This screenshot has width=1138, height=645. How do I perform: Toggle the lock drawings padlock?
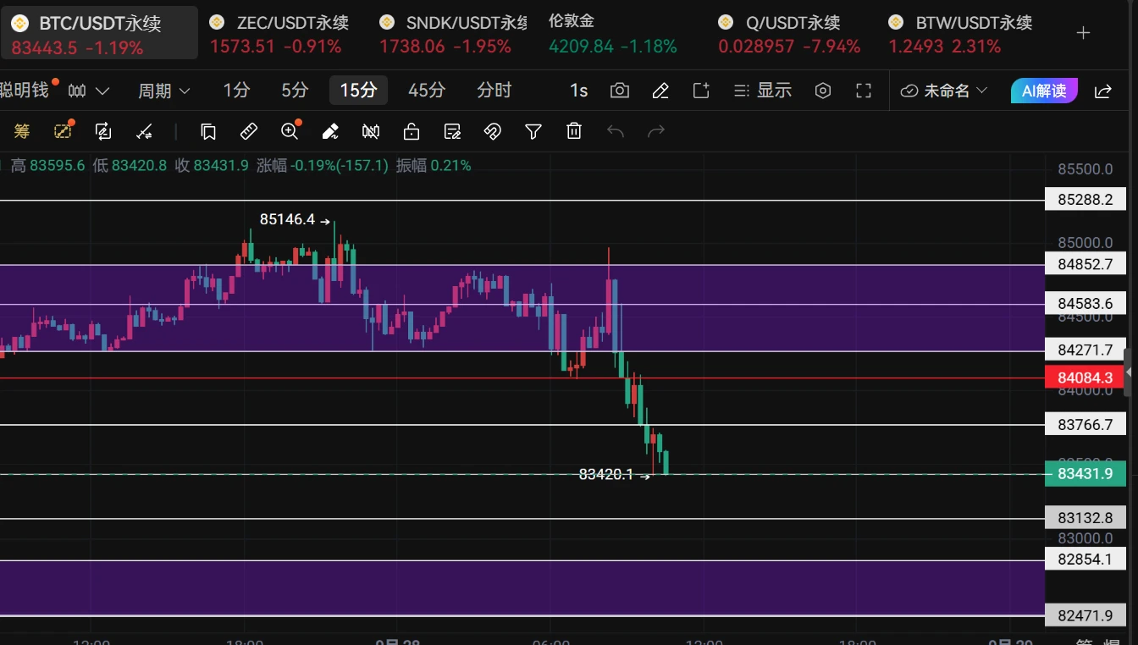coord(412,131)
